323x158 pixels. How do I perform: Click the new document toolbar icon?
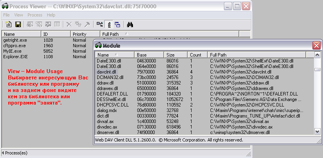pos(8,24)
